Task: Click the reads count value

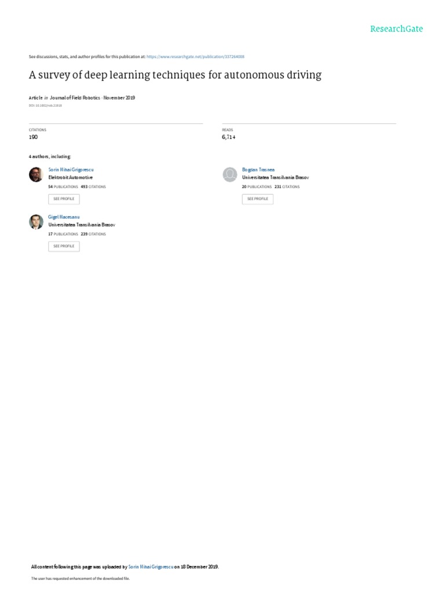Action: [x=228, y=137]
